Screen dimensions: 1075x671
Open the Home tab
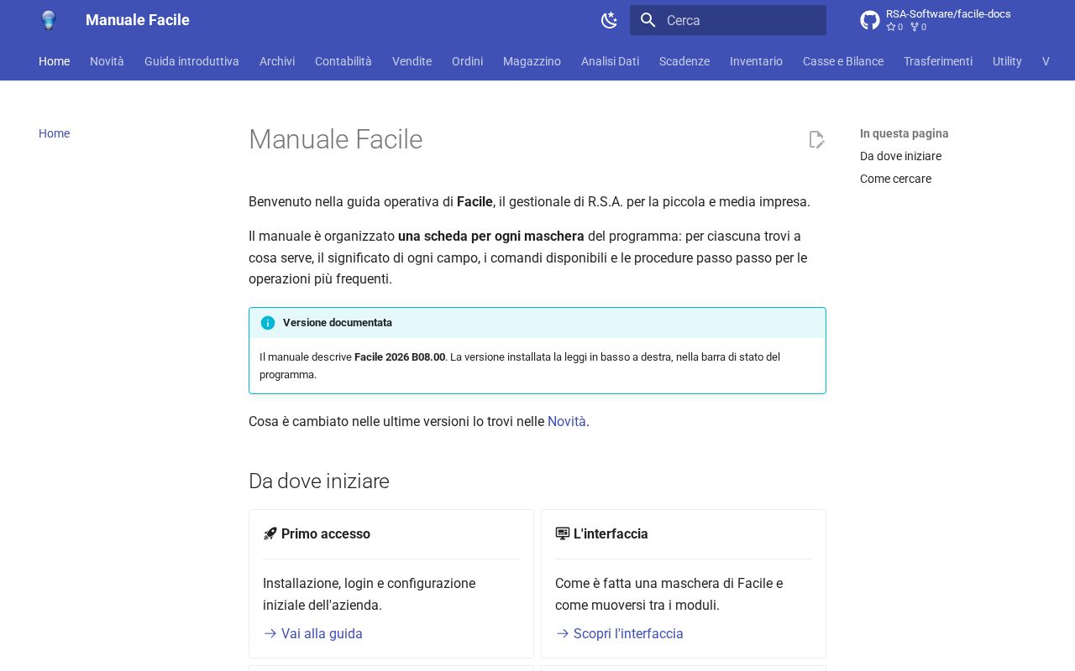[54, 61]
